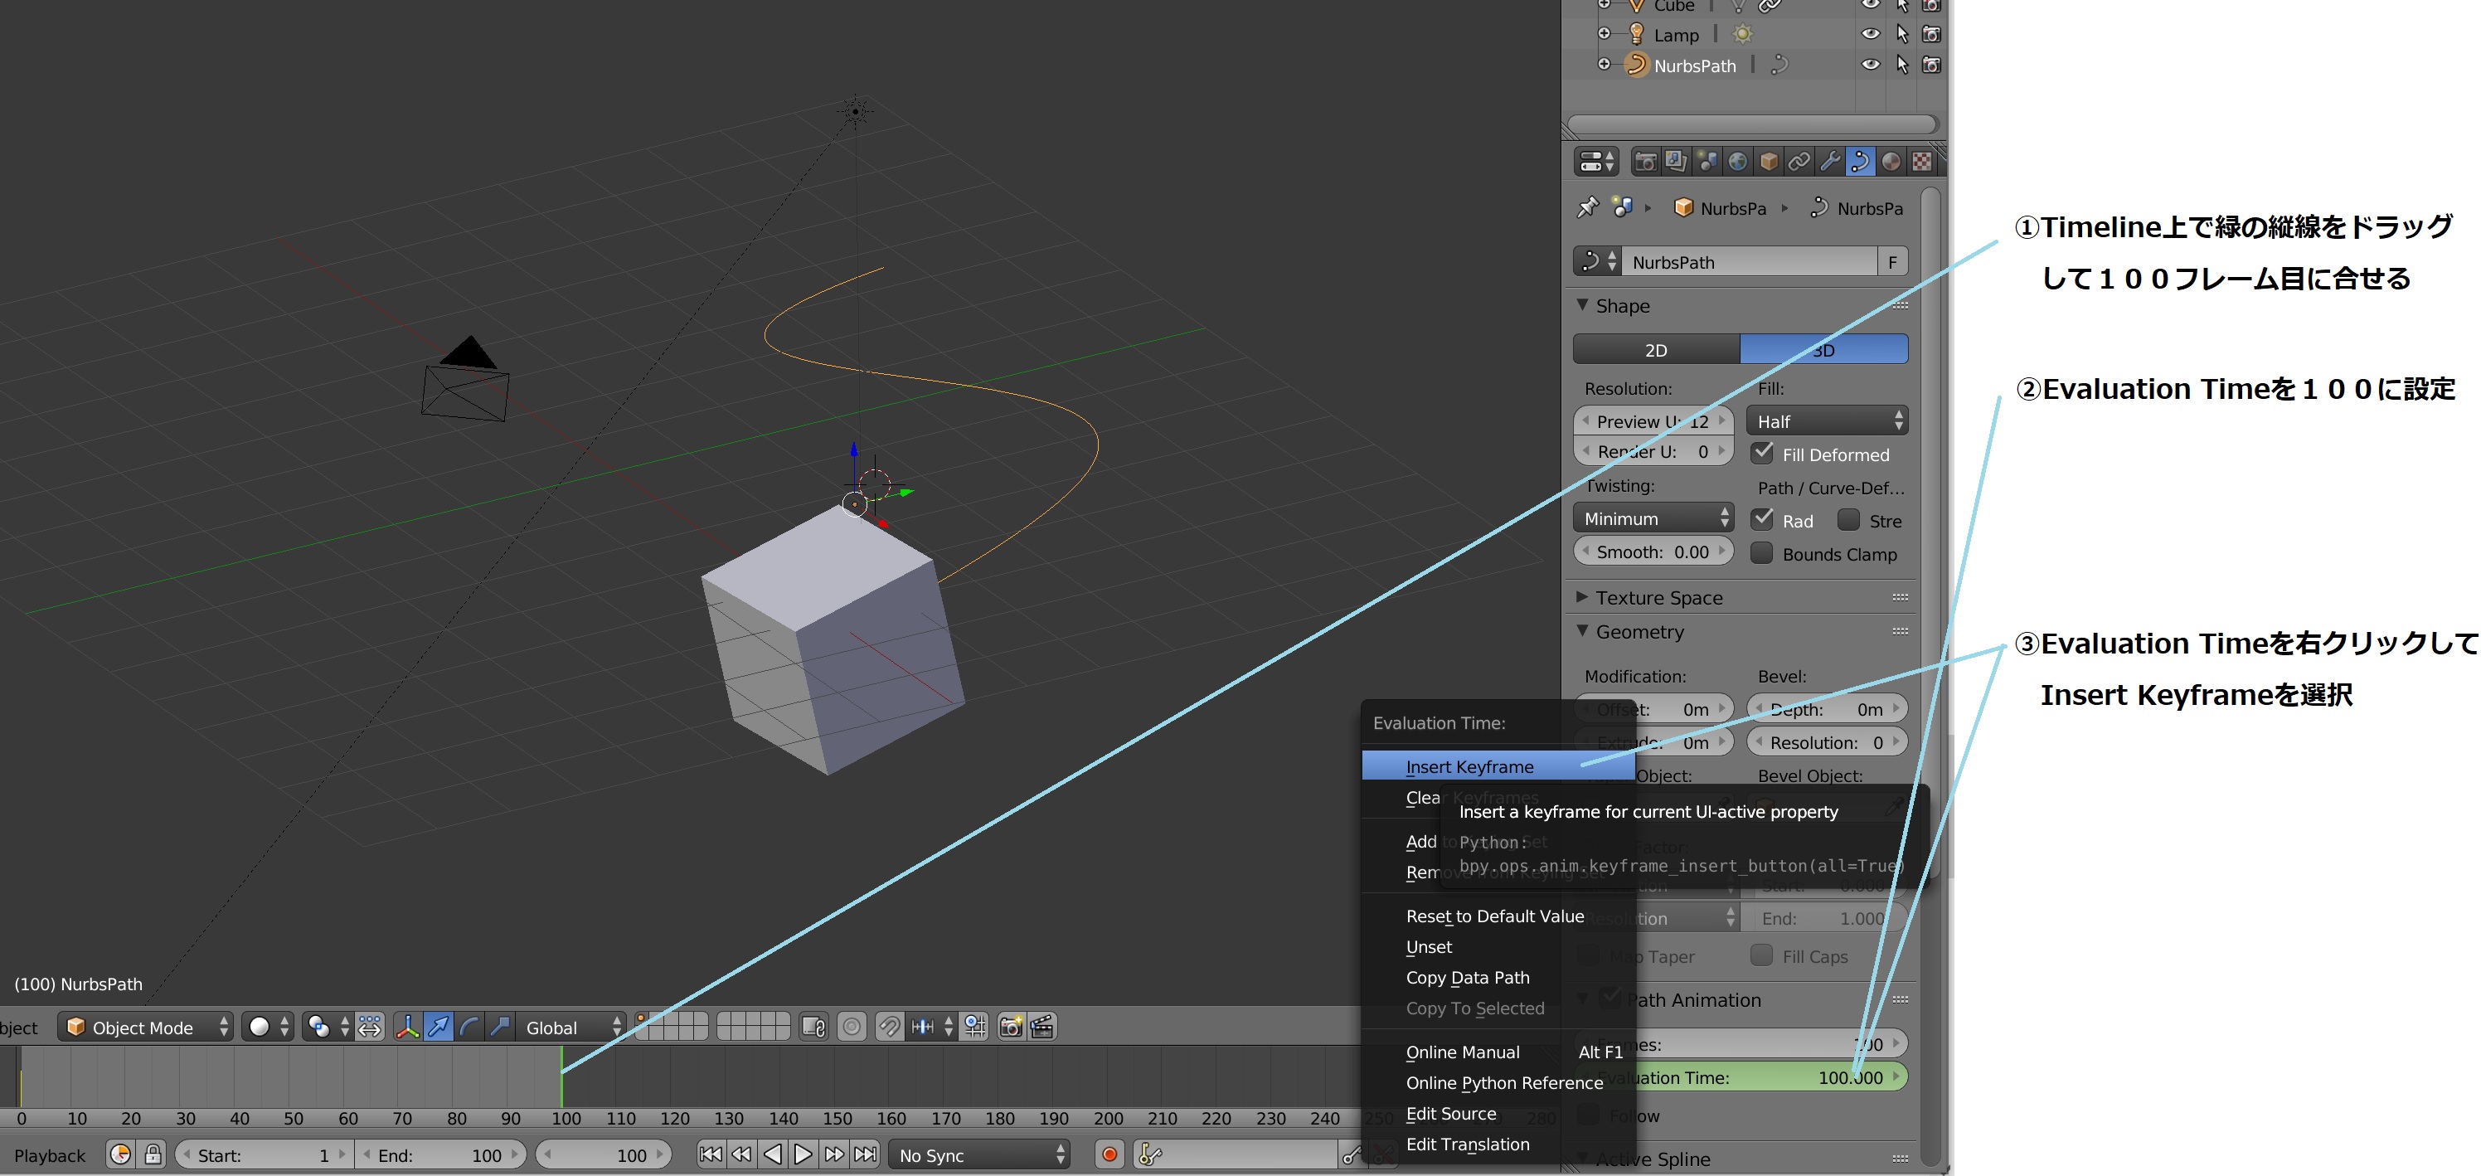Viewport: 2481px width, 1176px height.
Task: Select the translate manipulator arrow icon
Action: point(438,1027)
